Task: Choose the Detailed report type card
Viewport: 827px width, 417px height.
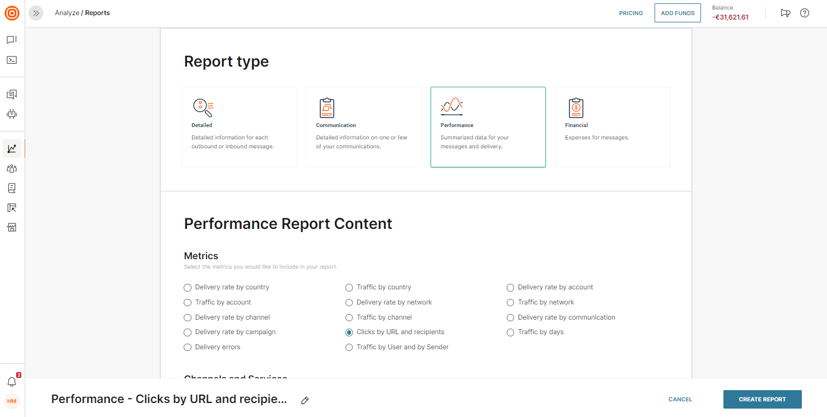Action: tap(239, 127)
